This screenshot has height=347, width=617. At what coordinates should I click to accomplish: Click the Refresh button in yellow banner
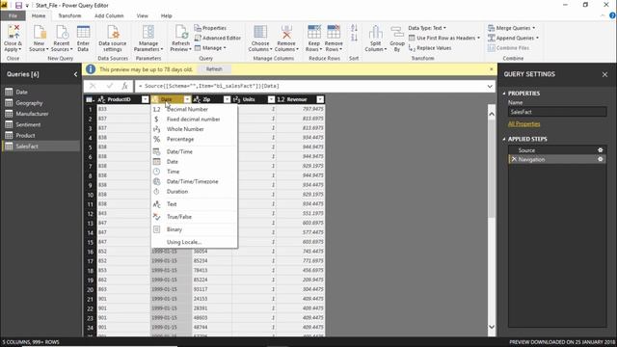coord(214,69)
